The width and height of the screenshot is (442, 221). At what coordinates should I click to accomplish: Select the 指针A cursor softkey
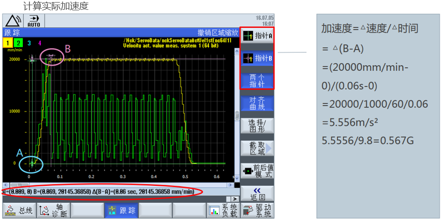click(x=257, y=36)
